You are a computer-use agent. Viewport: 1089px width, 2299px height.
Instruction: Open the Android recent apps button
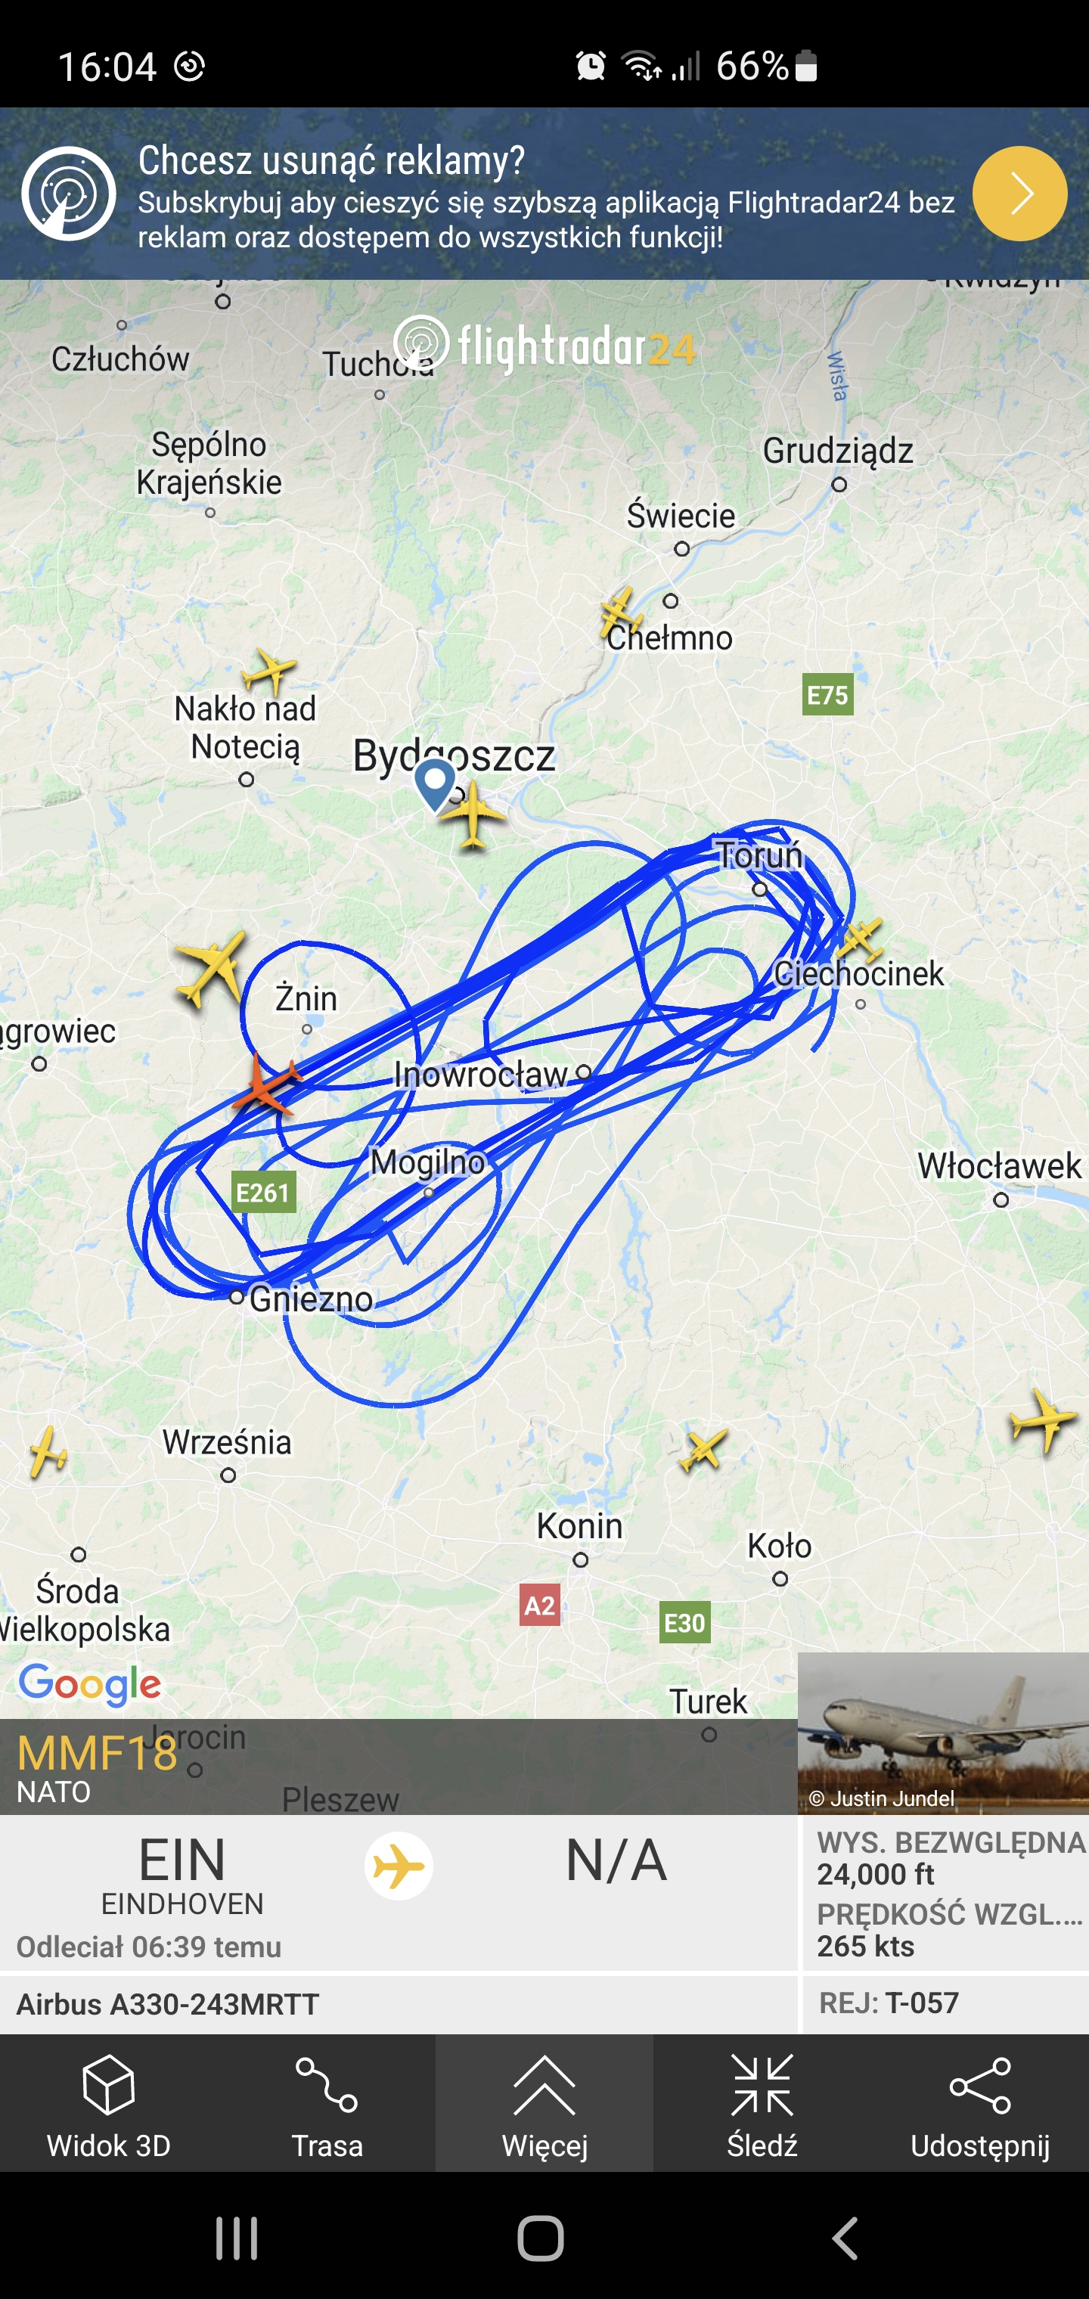coord(237,2238)
